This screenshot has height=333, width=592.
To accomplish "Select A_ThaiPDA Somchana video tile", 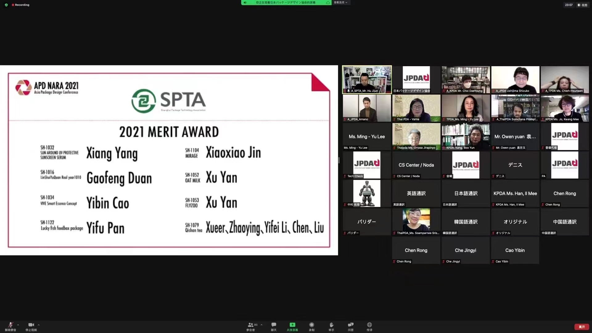I will [x=515, y=108].
